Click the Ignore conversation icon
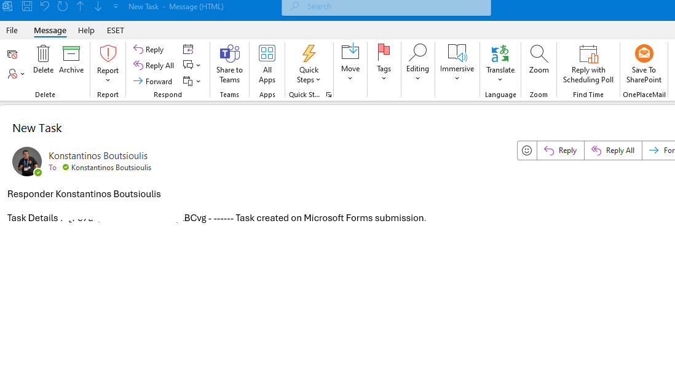675x371 pixels. pyautogui.click(x=12, y=55)
